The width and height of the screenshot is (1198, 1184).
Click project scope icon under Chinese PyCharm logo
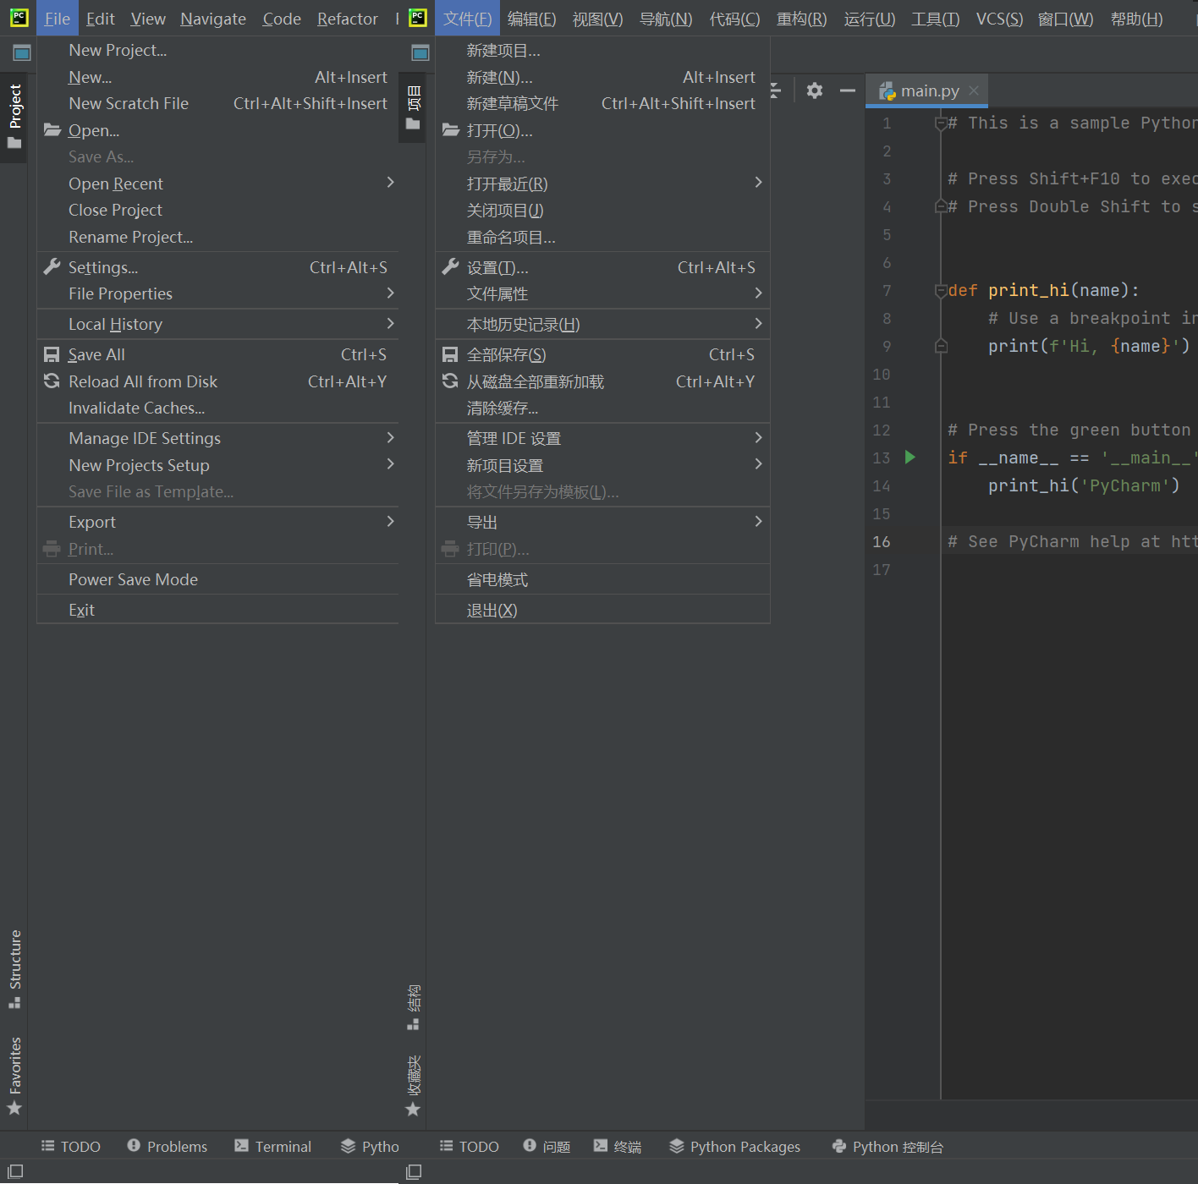(420, 53)
